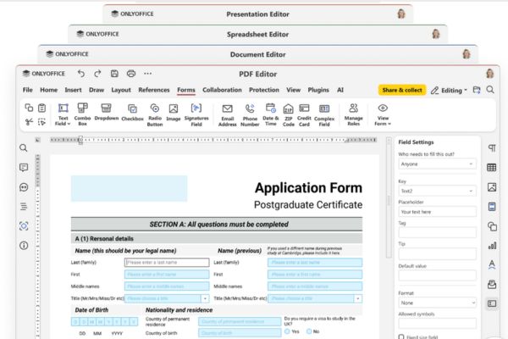Insert a ZIP Code field

pos(289,114)
